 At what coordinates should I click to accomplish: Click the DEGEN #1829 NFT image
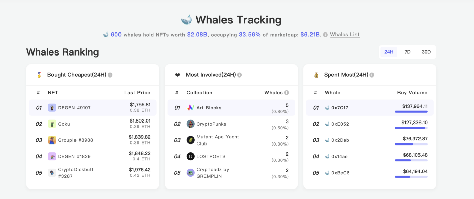(52, 156)
